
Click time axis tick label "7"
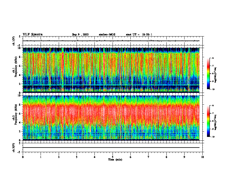tap(149, 157)
